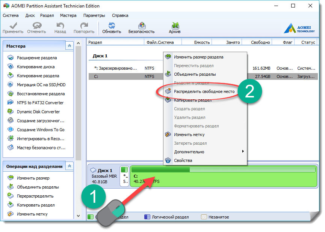Image resolution: width=325 pixels, height=232 pixels.
Task: Minimize the AOMEI Partition Assistant window
Action: pos(276,6)
